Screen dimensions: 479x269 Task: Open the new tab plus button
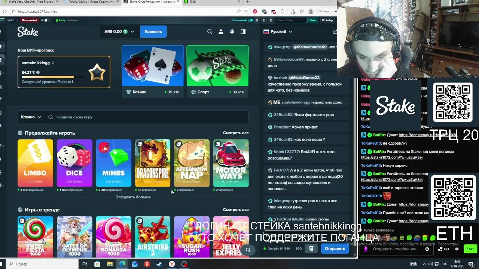(247, 2)
